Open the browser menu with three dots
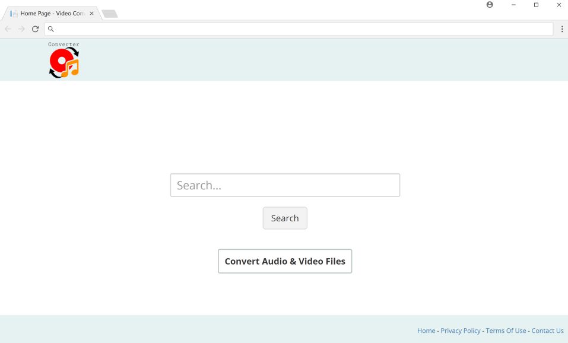This screenshot has width=568, height=343. pyautogui.click(x=561, y=28)
